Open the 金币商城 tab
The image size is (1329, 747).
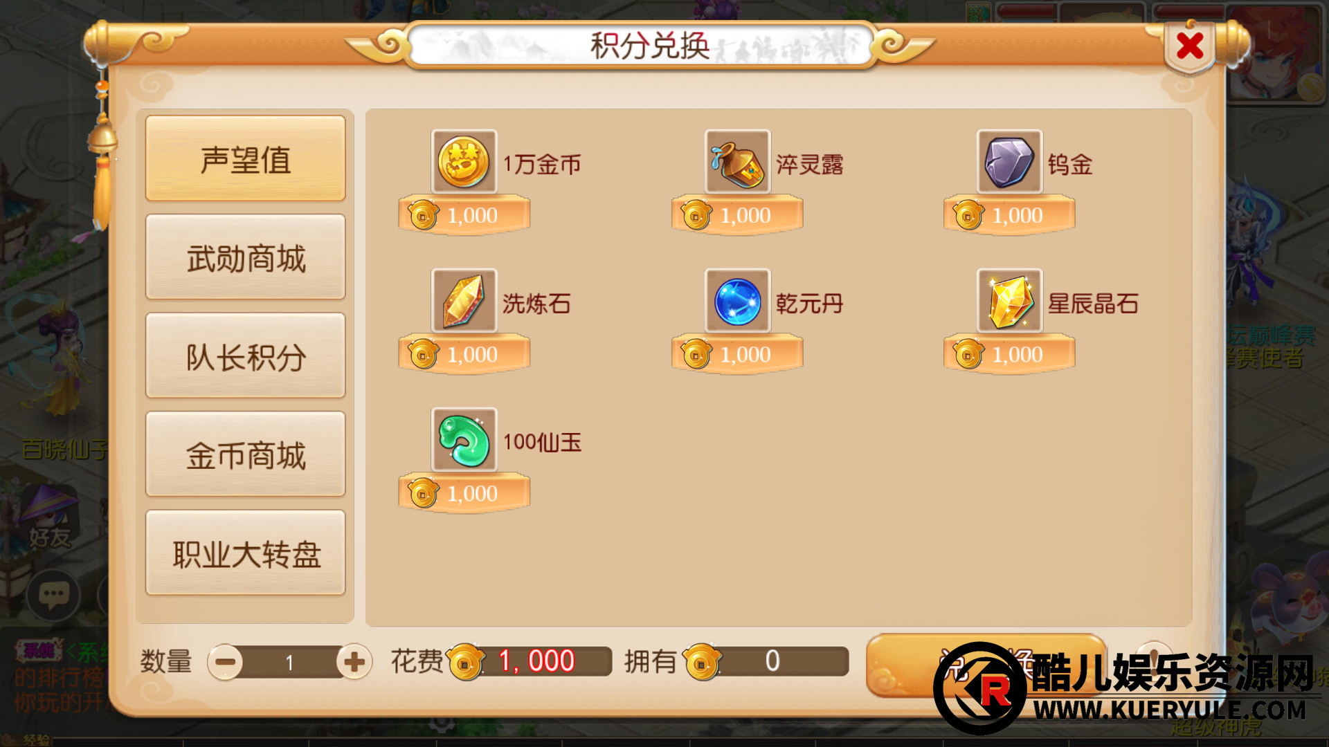pos(245,454)
